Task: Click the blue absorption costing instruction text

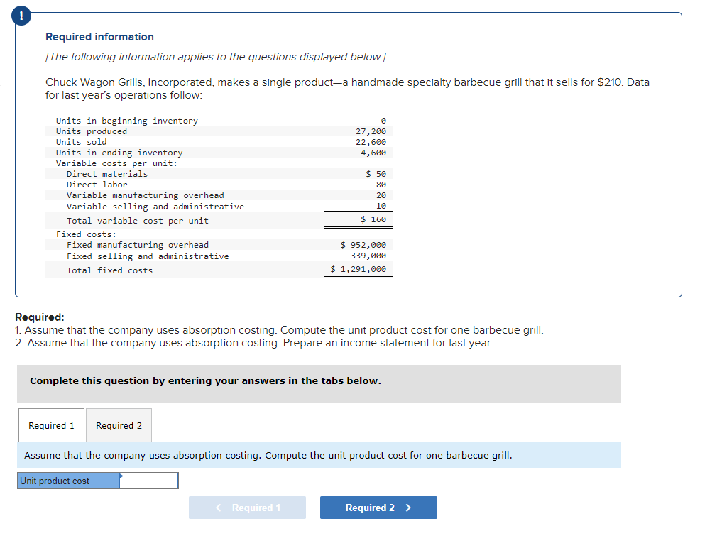Action: pos(268,456)
